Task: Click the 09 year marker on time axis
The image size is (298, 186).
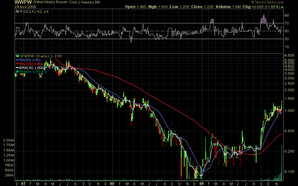Action: (x=202, y=184)
